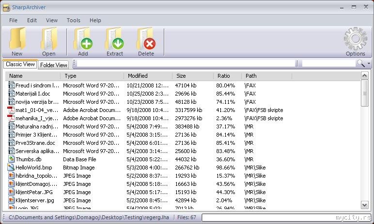
Task: Click the 2.04% ratio cell
Action: (x=224, y=200)
